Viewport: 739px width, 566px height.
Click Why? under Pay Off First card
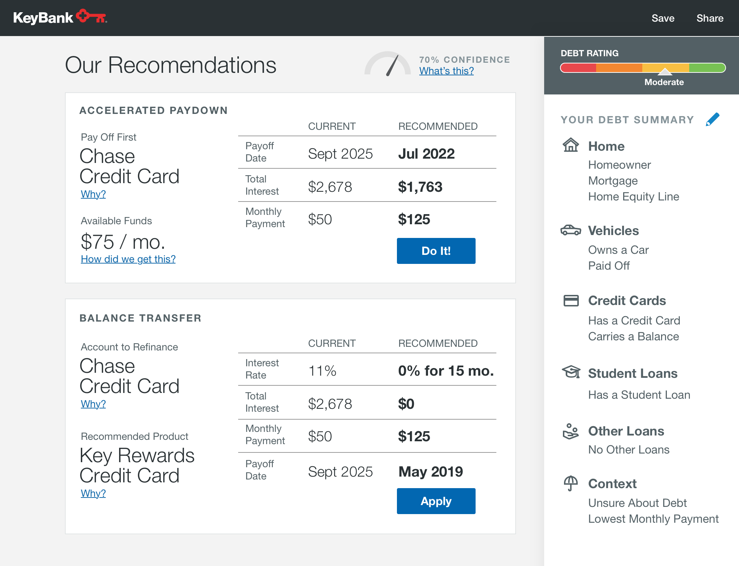coord(93,194)
